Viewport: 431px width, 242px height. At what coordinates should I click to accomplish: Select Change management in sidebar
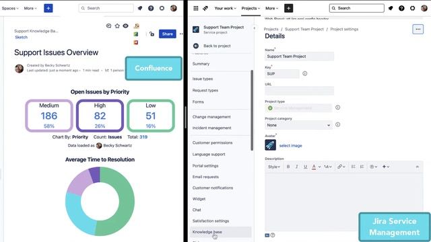(x=211, y=117)
